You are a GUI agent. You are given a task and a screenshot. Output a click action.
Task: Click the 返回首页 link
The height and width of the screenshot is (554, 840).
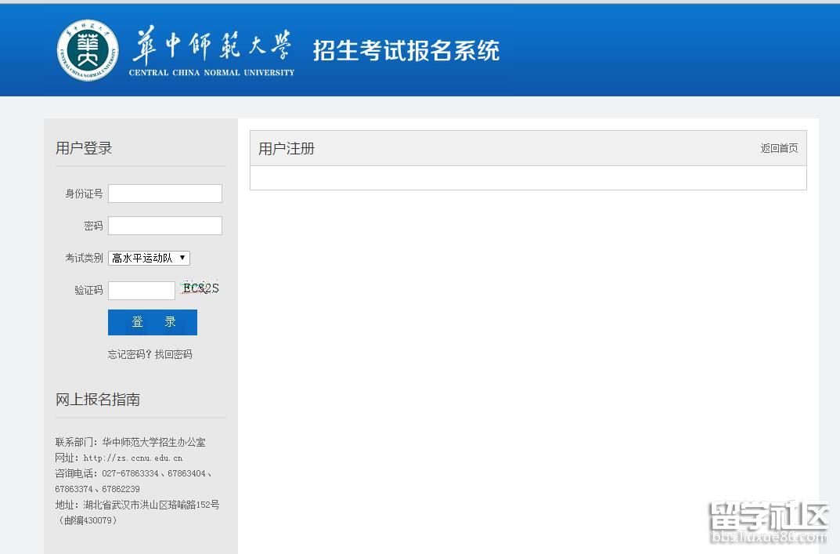(779, 148)
